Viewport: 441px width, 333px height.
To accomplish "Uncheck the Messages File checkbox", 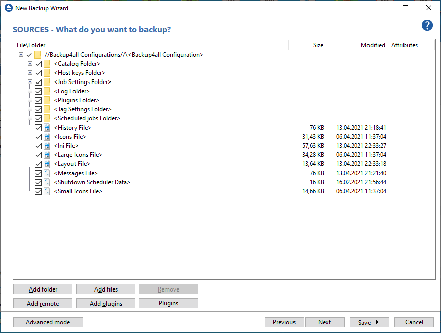I will [38, 173].
